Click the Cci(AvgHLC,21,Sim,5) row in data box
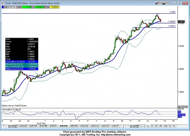190x136 pixels. pos(22,61)
